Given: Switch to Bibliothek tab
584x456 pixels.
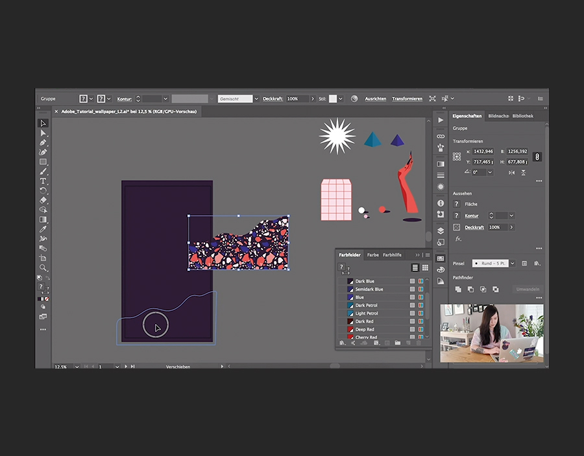Looking at the screenshot, I should [522, 116].
